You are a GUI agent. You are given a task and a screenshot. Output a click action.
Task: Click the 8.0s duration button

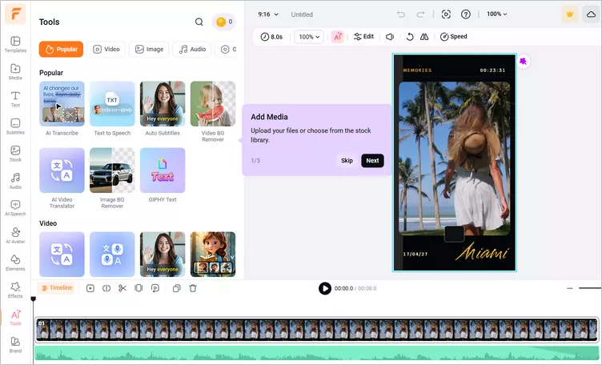pyautogui.click(x=271, y=37)
